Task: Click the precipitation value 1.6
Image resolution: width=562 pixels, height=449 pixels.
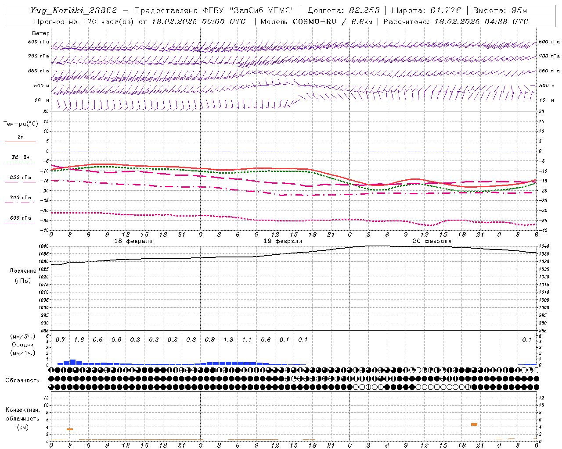Action: click(x=79, y=340)
